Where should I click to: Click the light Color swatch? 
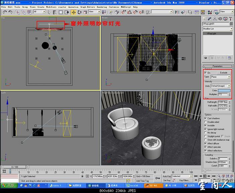point(224,91)
